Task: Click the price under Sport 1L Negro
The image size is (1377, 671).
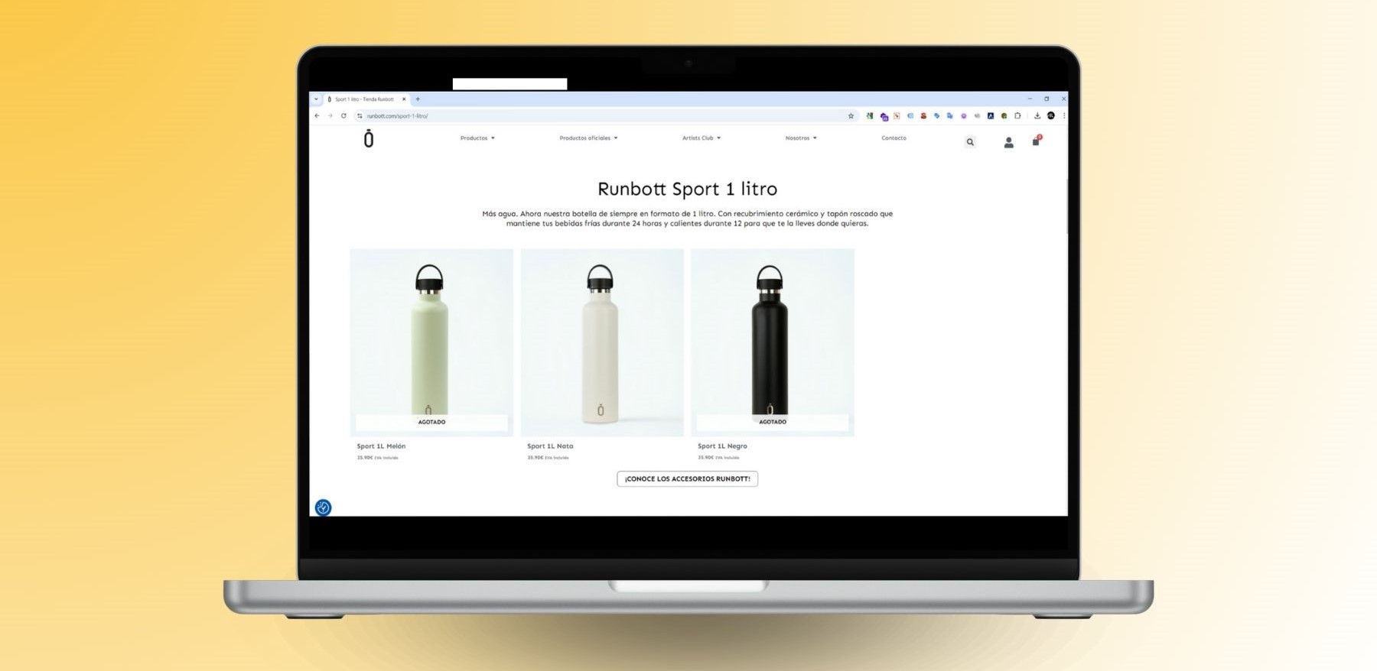Action: (718, 458)
